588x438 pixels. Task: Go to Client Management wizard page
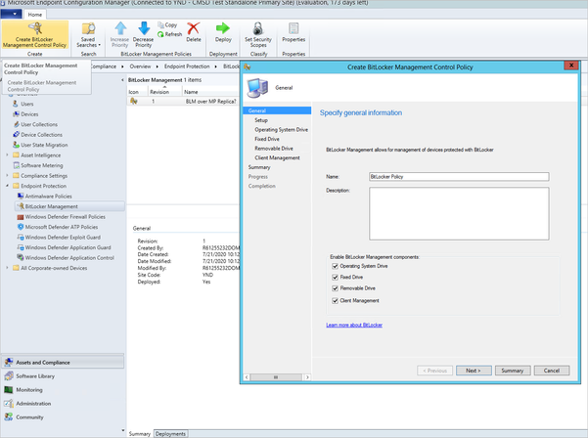click(277, 157)
